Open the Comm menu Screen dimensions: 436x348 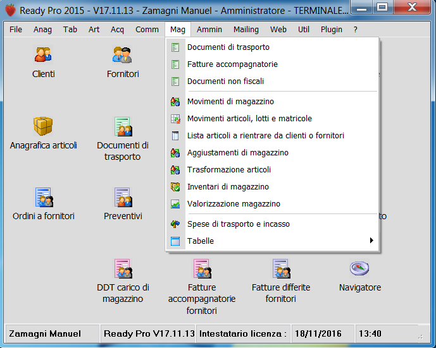point(147,30)
